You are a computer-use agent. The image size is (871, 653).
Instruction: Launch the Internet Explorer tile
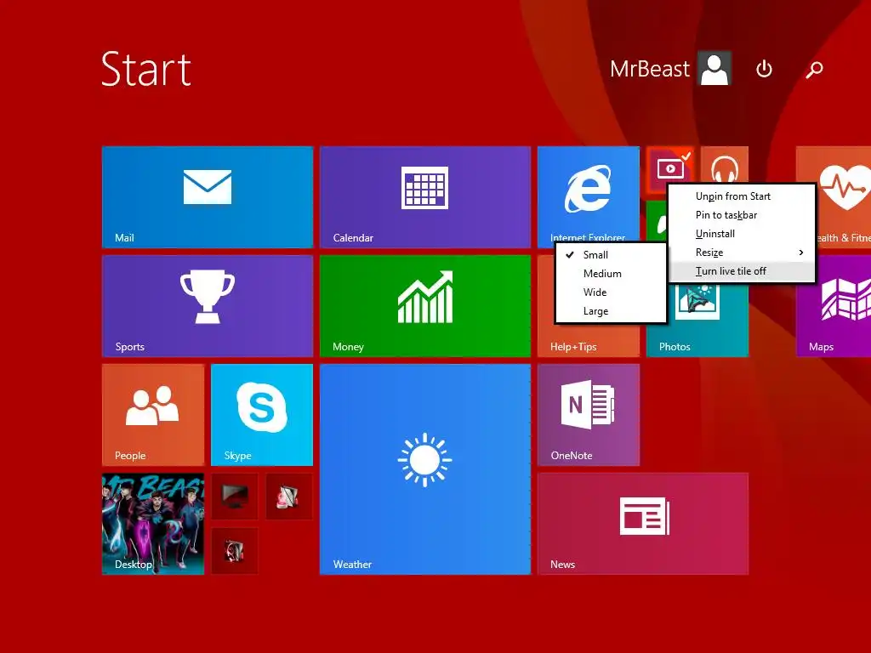point(589,195)
